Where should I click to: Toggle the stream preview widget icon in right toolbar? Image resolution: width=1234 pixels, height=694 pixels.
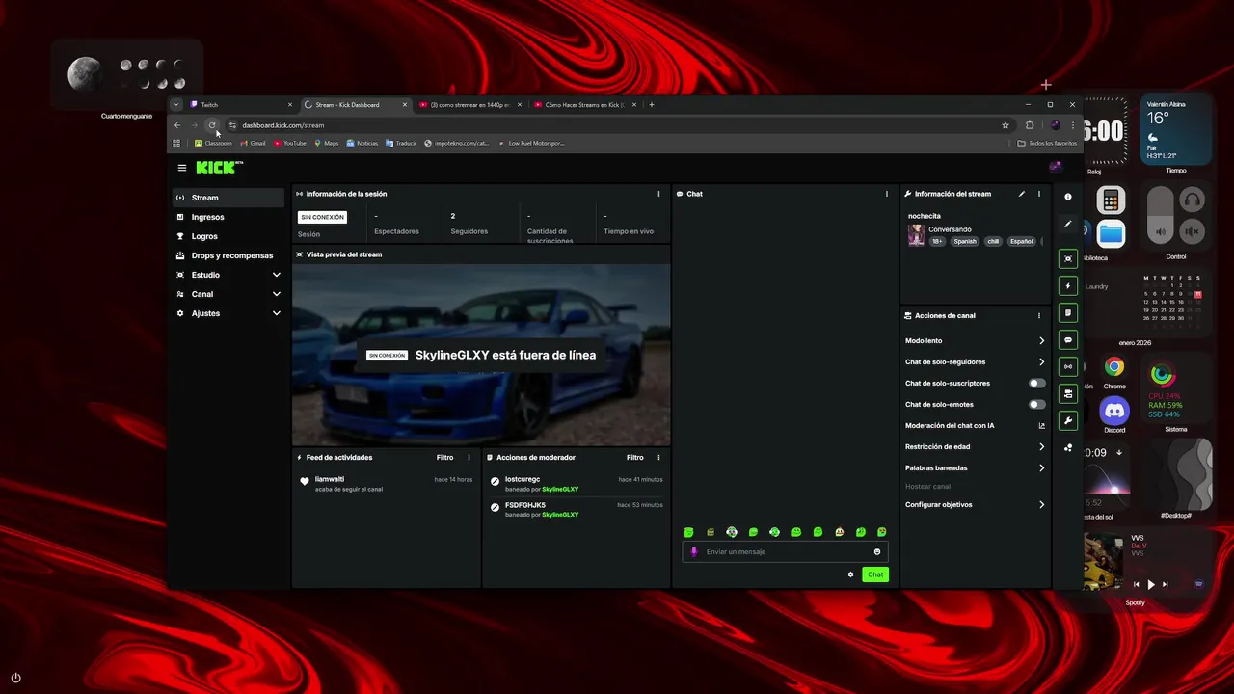coord(1067,258)
